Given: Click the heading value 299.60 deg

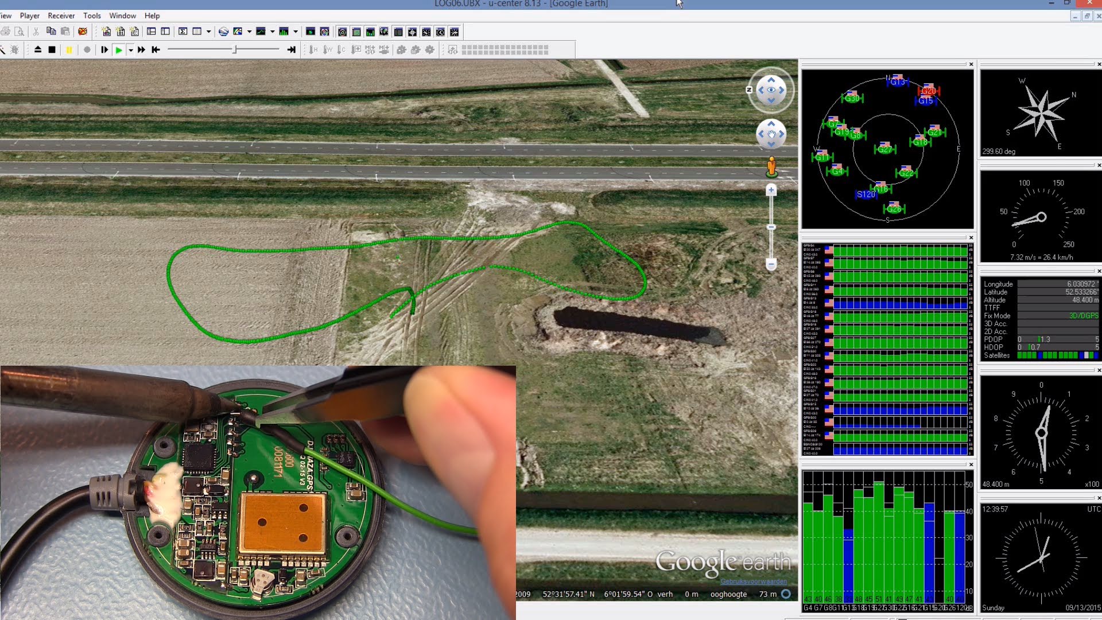Looking at the screenshot, I should pyautogui.click(x=999, y=152).
